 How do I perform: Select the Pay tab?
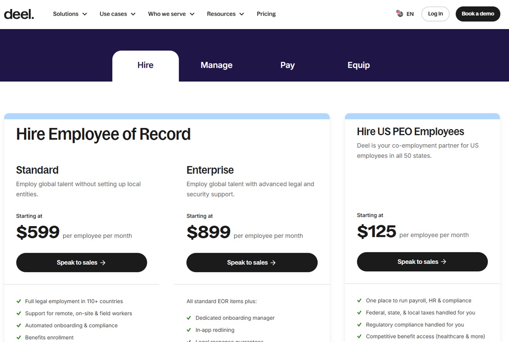point(287,65)
